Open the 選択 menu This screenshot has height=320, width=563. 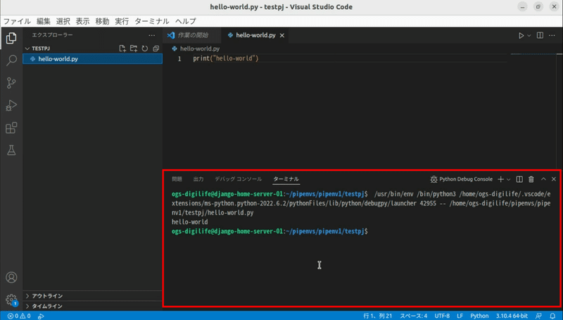[63, 21]
